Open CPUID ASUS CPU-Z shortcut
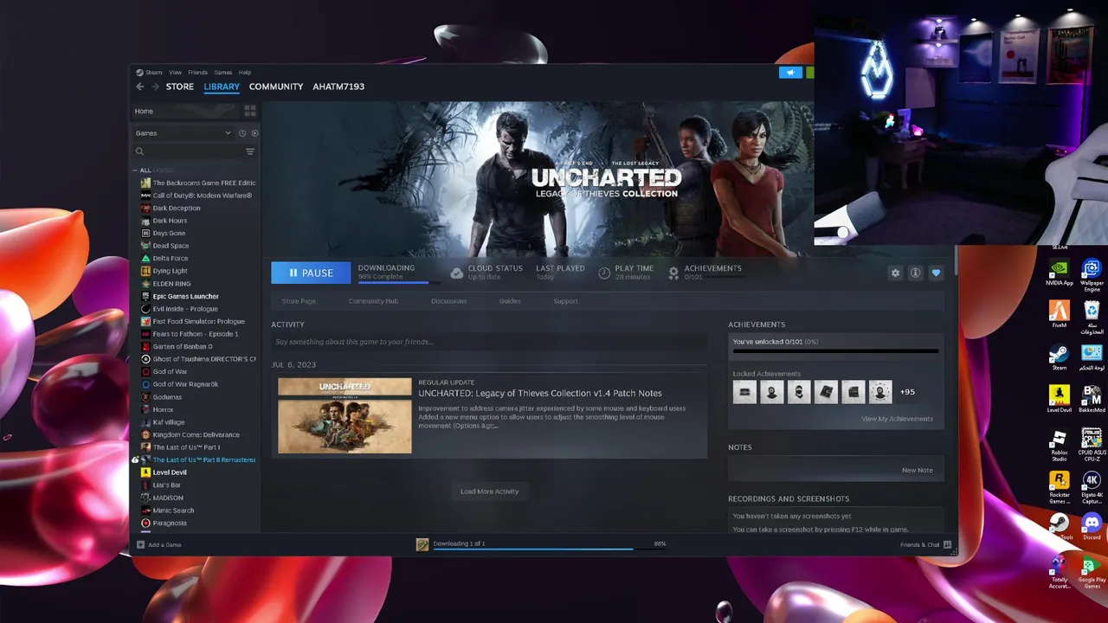 pos(1092,443)
